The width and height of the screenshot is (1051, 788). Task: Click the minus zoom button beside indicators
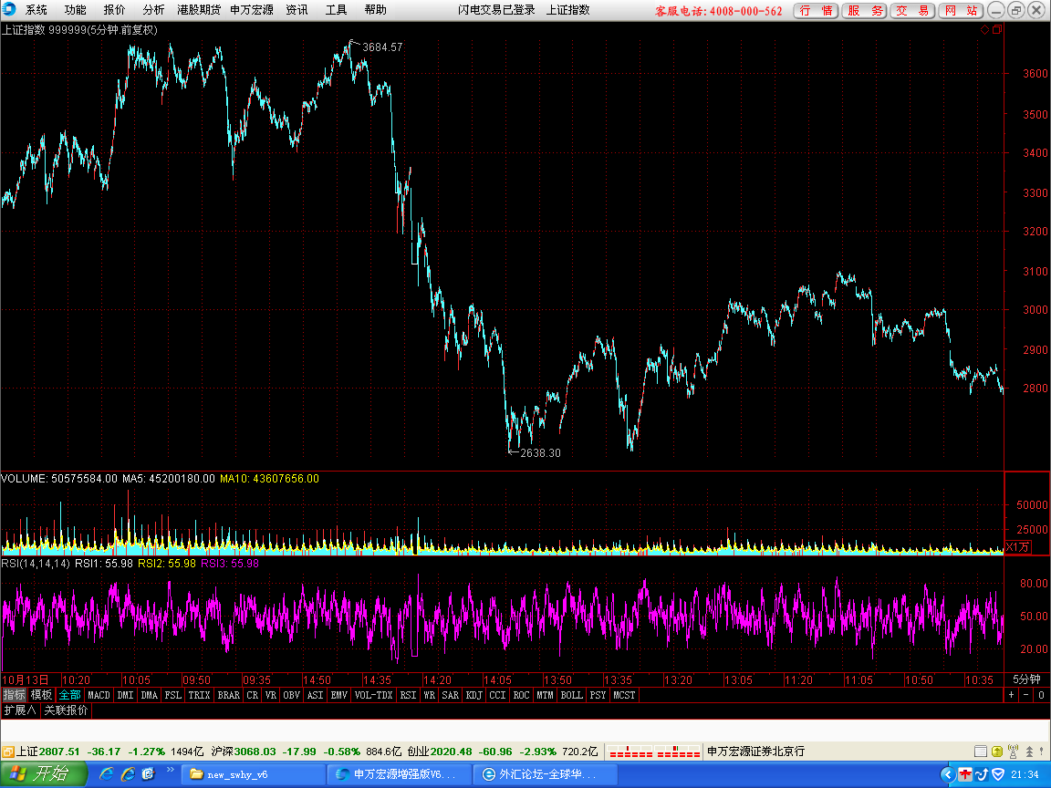coord(1026,695)
